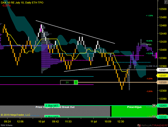
Task: Click the position PnL box showing 31
Action: 67,82
